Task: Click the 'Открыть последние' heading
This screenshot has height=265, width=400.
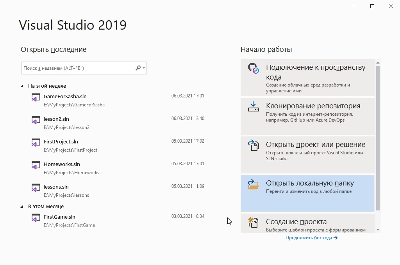Action: coord(54,49)
